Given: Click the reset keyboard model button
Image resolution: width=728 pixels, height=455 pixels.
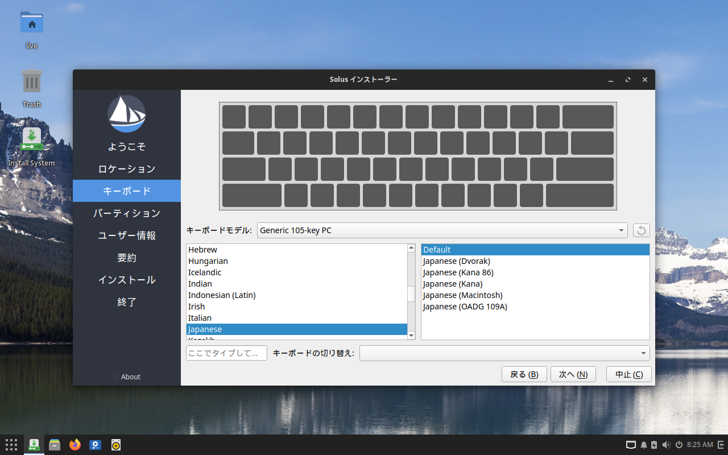Looking at the screenshot, I should pyautogui.click(x=642, y=230).
